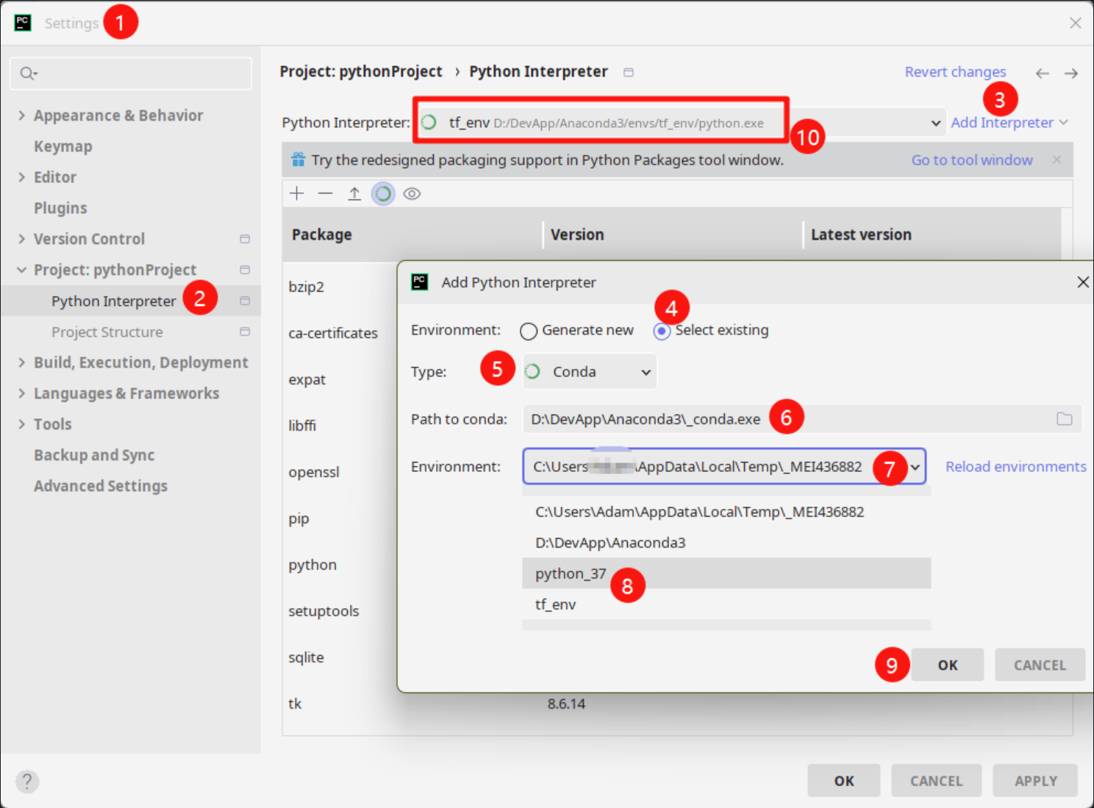Click the Path to conda field
Screen dimensions: 1094x808
802,419
